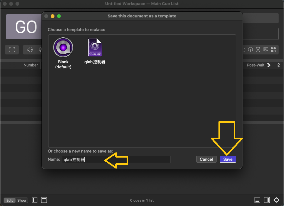Open workspace settings gear icon

(276, 200)
